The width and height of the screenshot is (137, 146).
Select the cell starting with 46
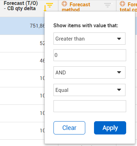tap(22, 61)
